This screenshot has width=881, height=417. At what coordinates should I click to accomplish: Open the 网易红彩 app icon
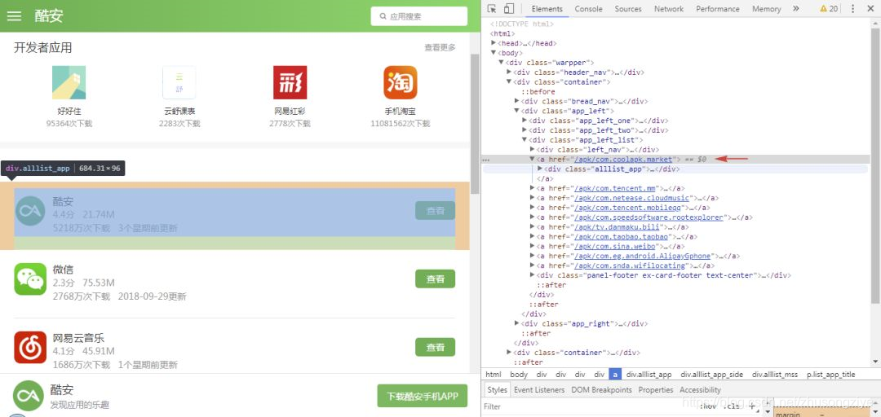(290, 82)
